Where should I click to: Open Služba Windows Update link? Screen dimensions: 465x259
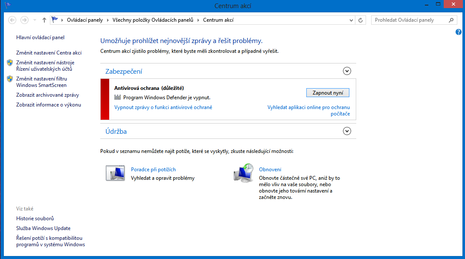[x=43, y=228]
